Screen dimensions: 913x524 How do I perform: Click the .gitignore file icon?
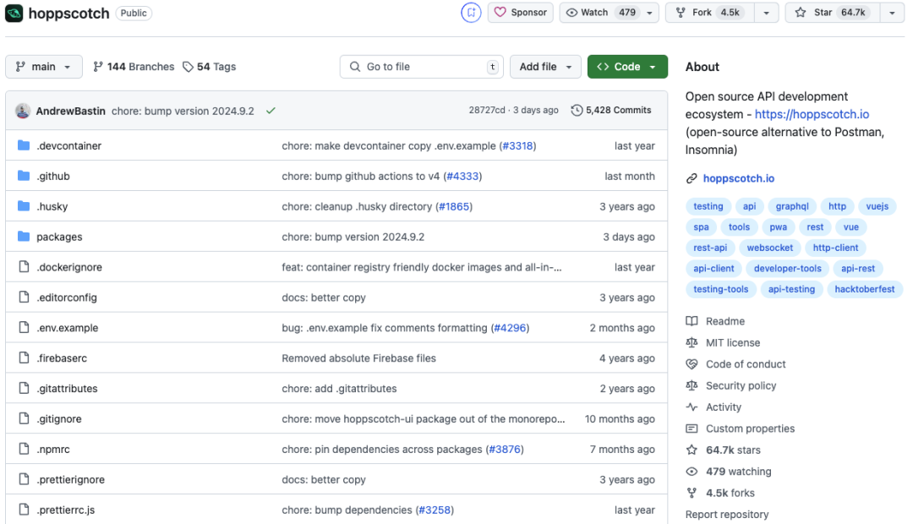pyautogui.click(x=24, y=419)
